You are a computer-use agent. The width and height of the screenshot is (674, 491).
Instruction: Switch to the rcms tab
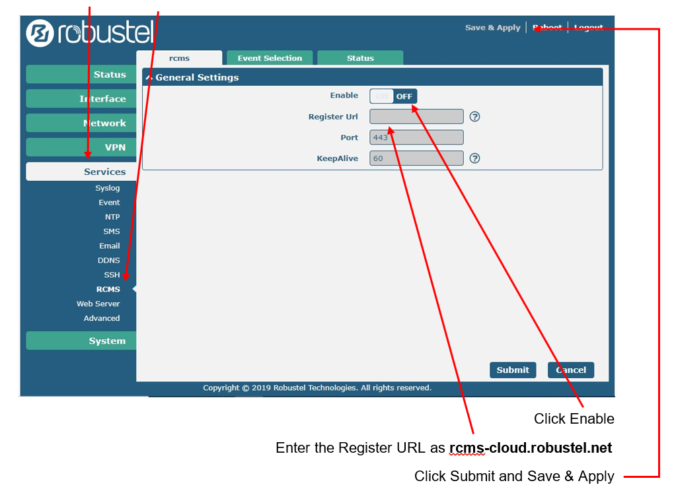179,58
